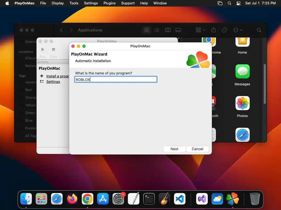281x210 pixels.
Task: Cancel the PlayOnMac wizard
Action: [197, 149]
